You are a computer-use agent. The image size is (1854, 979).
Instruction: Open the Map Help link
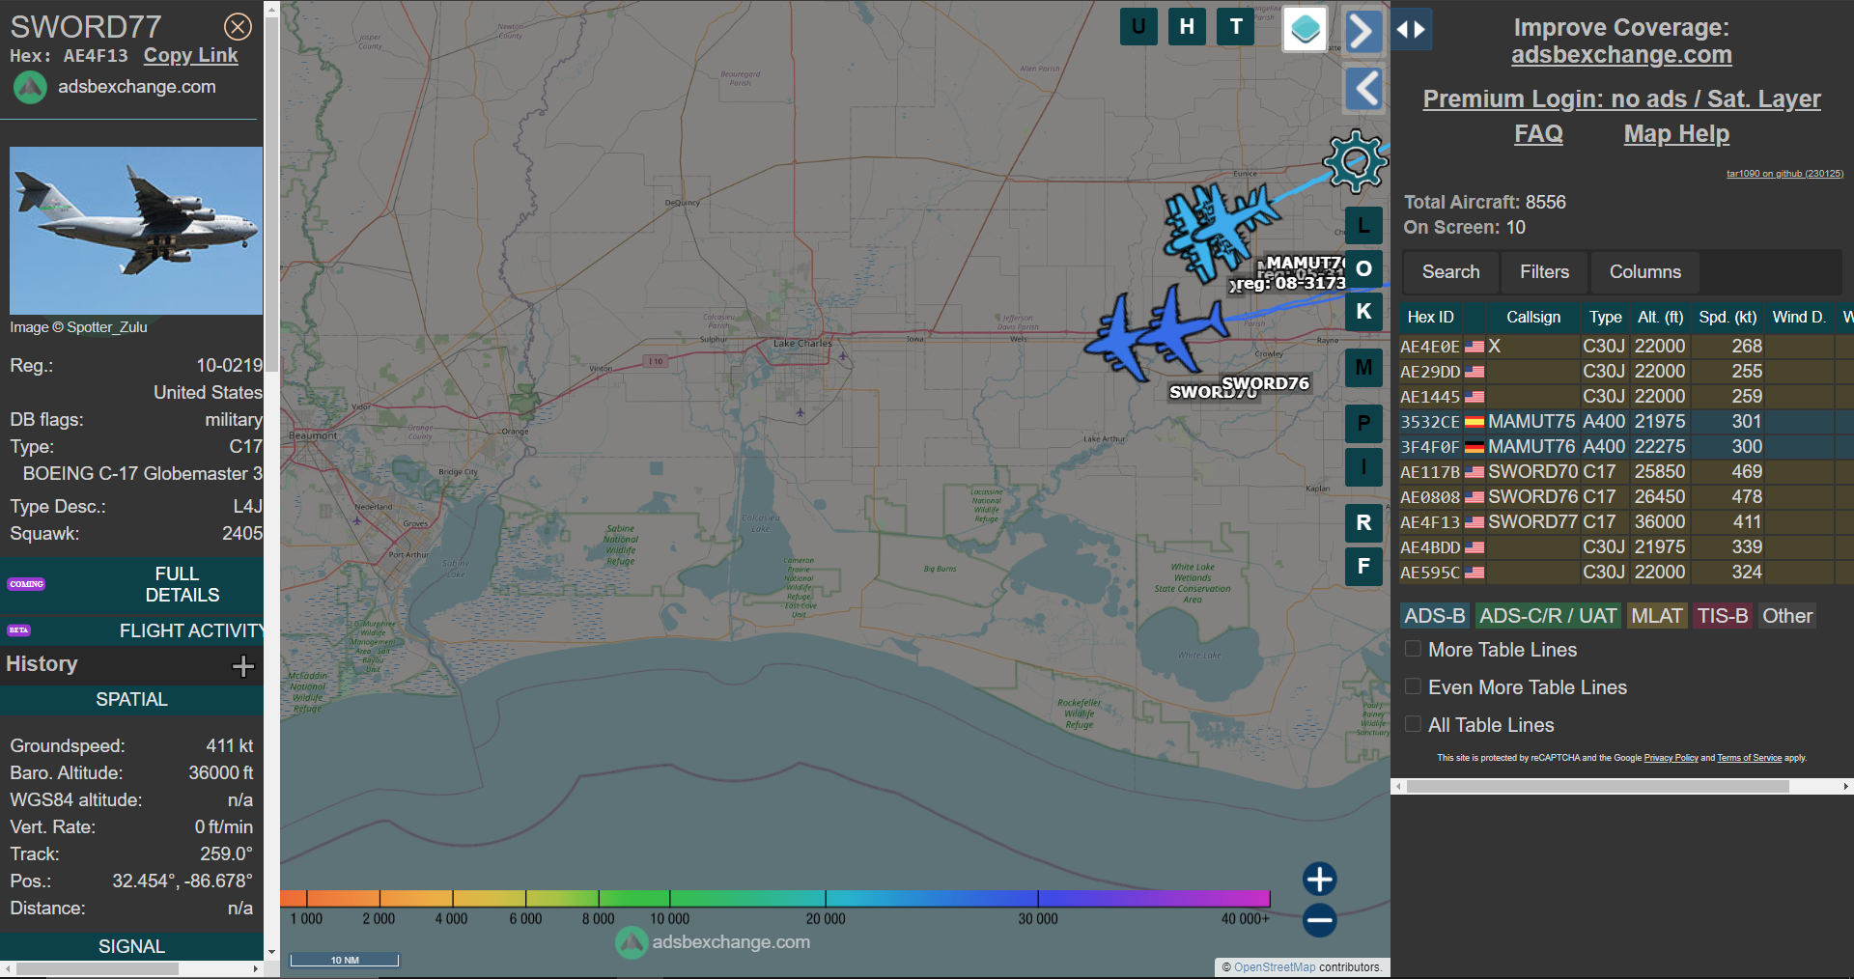(1676, 134)
